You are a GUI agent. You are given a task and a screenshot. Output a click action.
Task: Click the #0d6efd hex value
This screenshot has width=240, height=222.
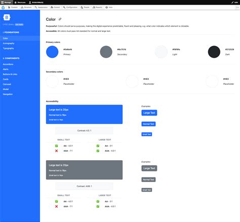(x=68, y=50)
